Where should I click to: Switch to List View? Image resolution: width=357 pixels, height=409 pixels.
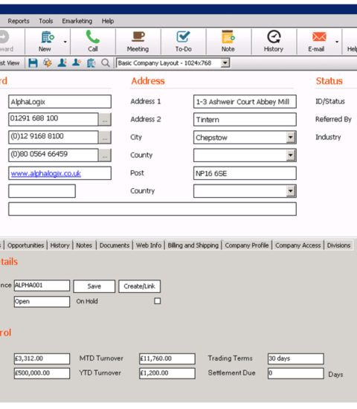(10, 63)
